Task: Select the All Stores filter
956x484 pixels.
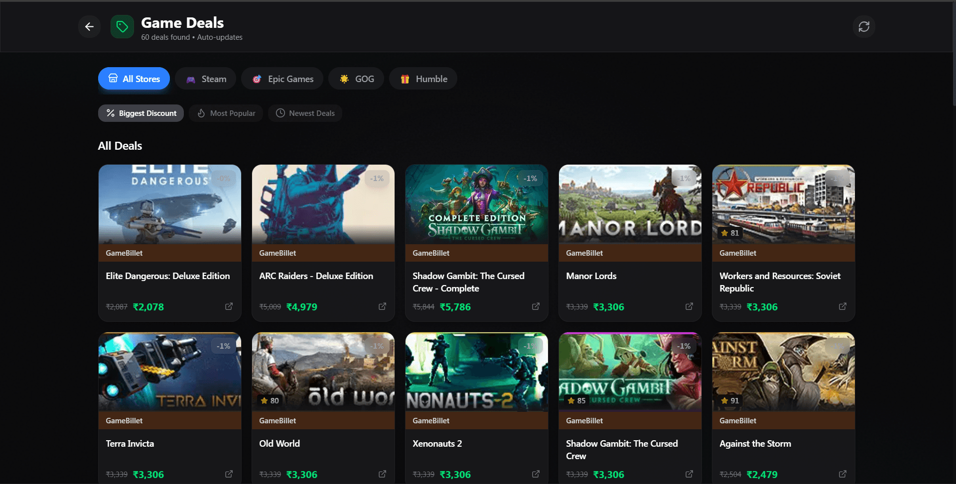Action: click(x=134, y=79)
